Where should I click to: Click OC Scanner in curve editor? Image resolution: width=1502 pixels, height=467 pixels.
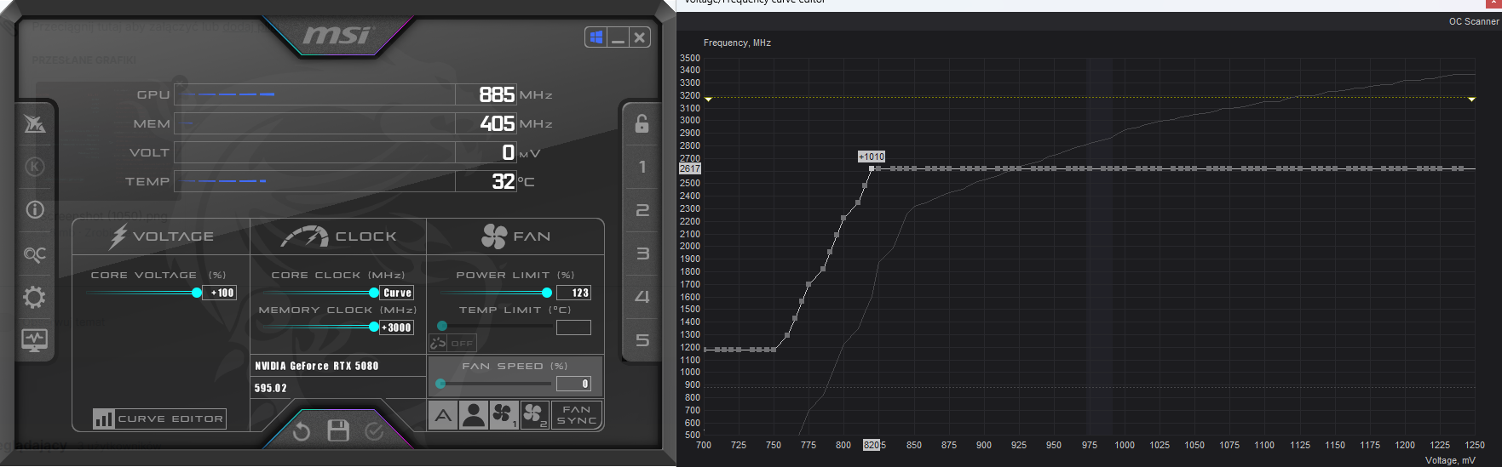[1473, 21]
